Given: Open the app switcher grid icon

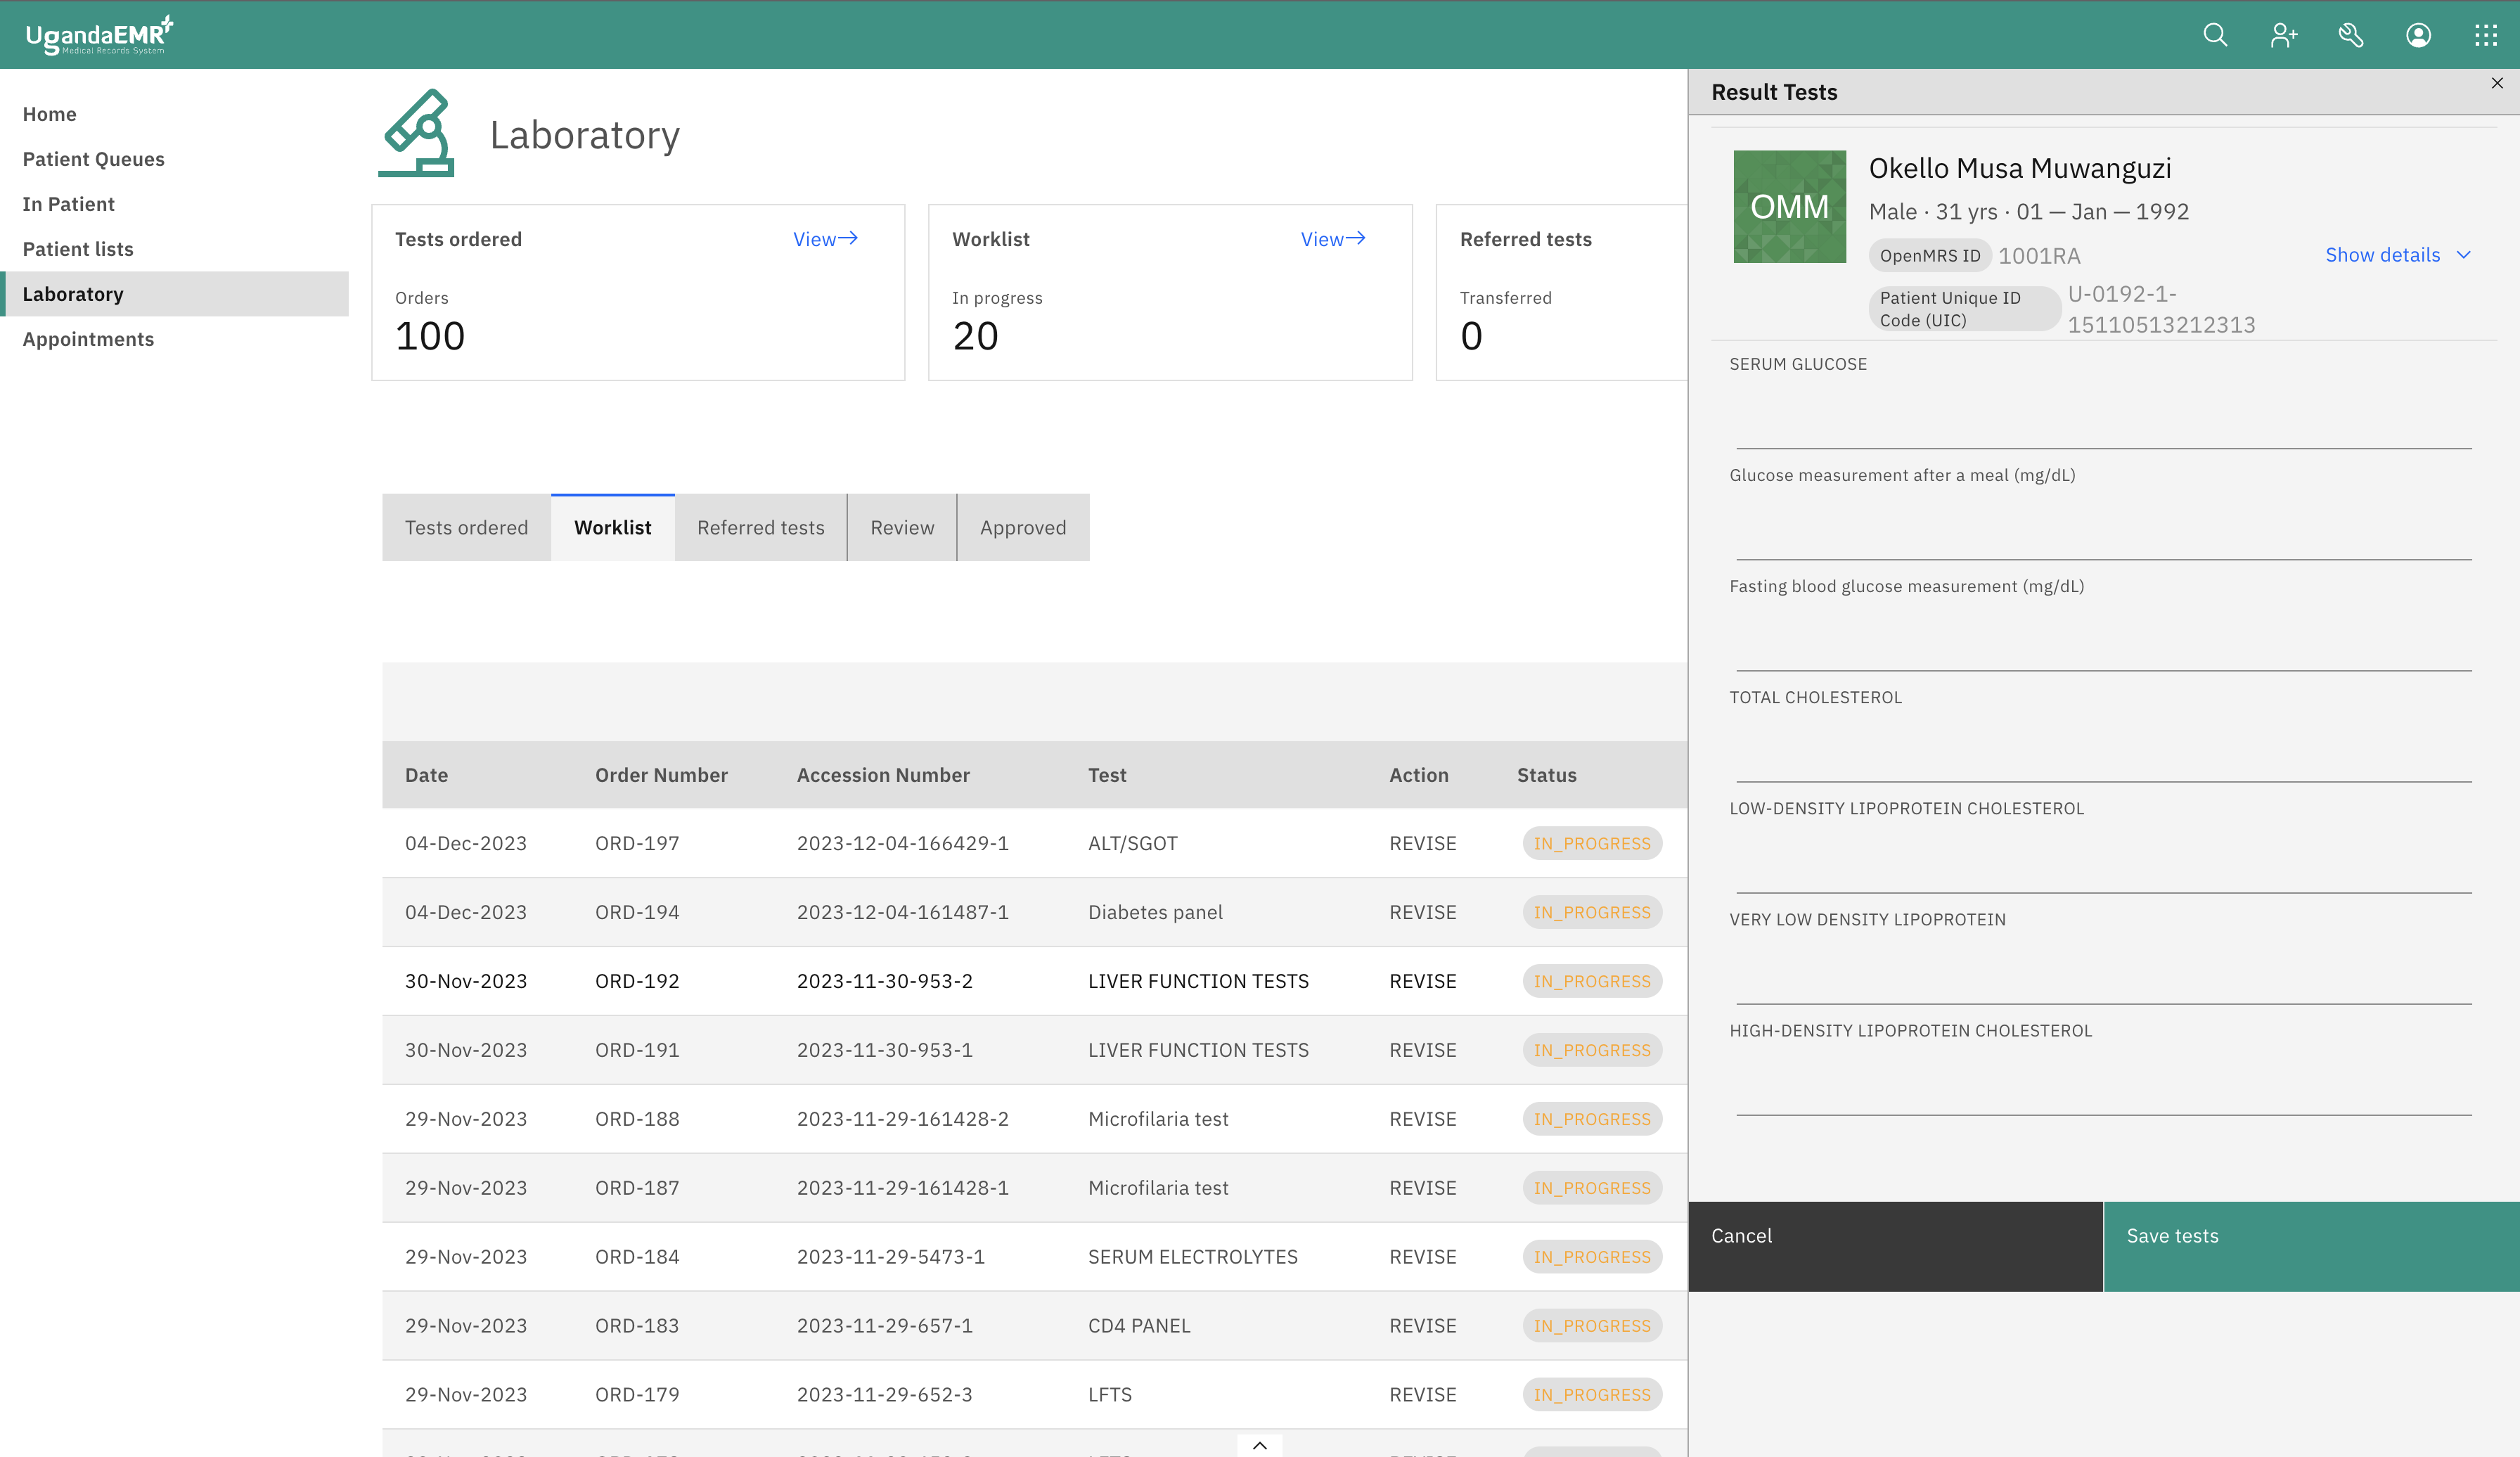Looking at the screenshot, I should [x=2485, y=35].
